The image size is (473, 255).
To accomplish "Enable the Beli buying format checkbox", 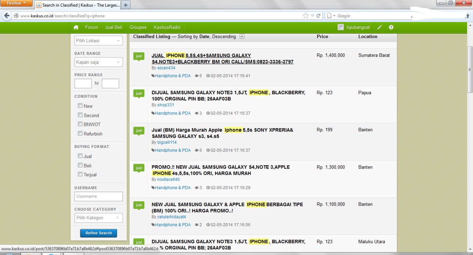I will click(x=80, y=165).
